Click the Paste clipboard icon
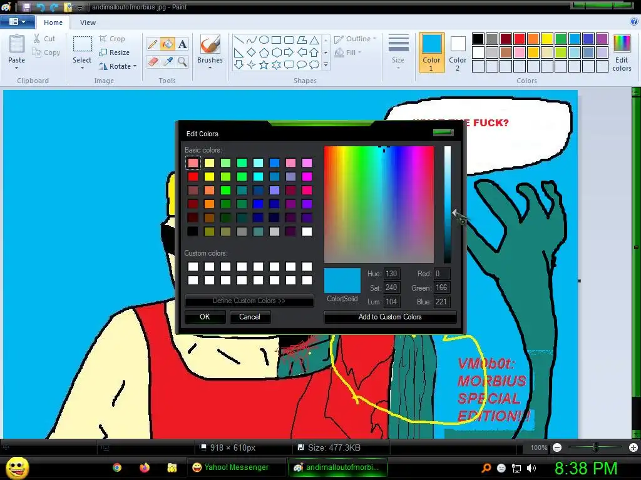The width and height of the screenshot is (641, 480). [17, 43]
